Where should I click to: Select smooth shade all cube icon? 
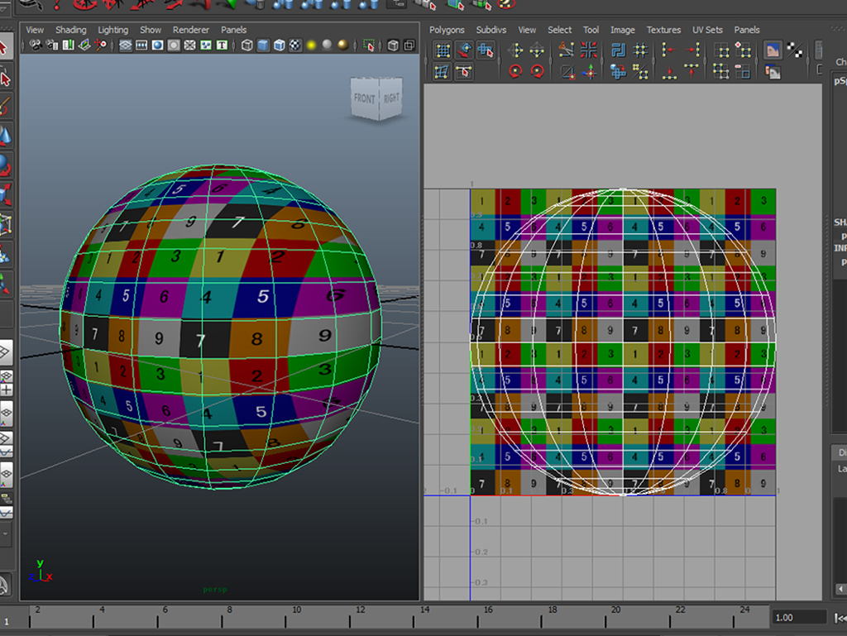(x=263, y=45)
